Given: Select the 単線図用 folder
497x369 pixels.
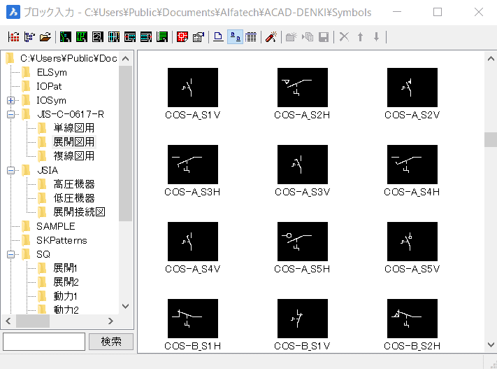Looking at the screenshot, I should 74,128.
